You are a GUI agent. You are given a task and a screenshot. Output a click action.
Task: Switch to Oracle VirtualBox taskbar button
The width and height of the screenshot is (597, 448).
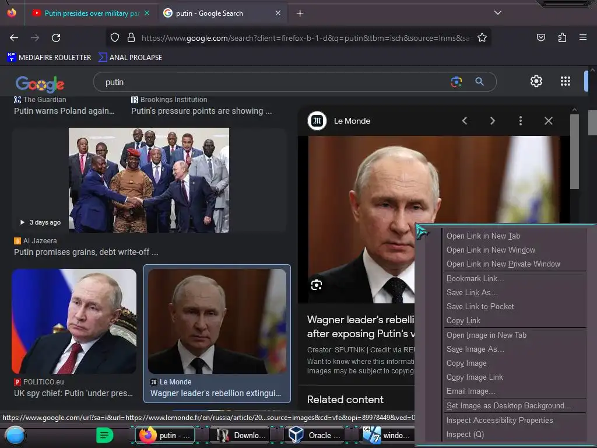pos(315,435)
